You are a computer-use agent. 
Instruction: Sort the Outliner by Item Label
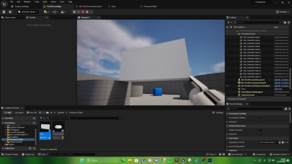(x=239, y=27)
